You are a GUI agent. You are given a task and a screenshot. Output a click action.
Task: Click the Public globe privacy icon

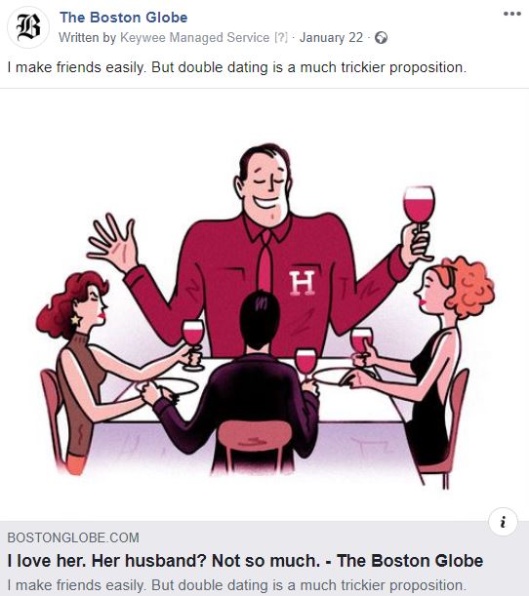(x=381, y=38)
